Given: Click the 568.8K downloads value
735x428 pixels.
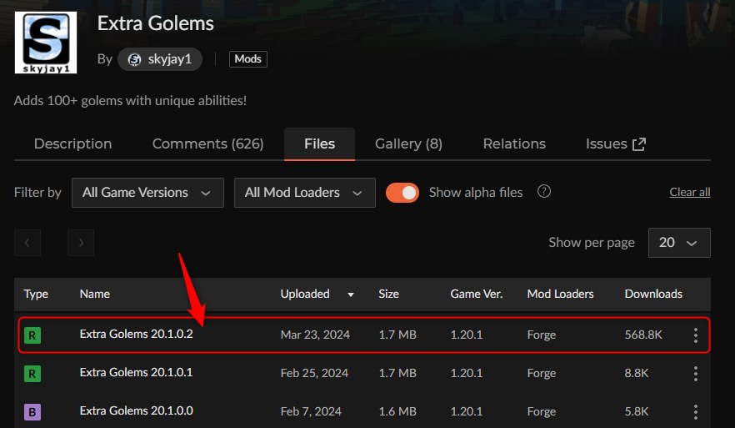Looking at the screenshot, I should tap(643, 335).
